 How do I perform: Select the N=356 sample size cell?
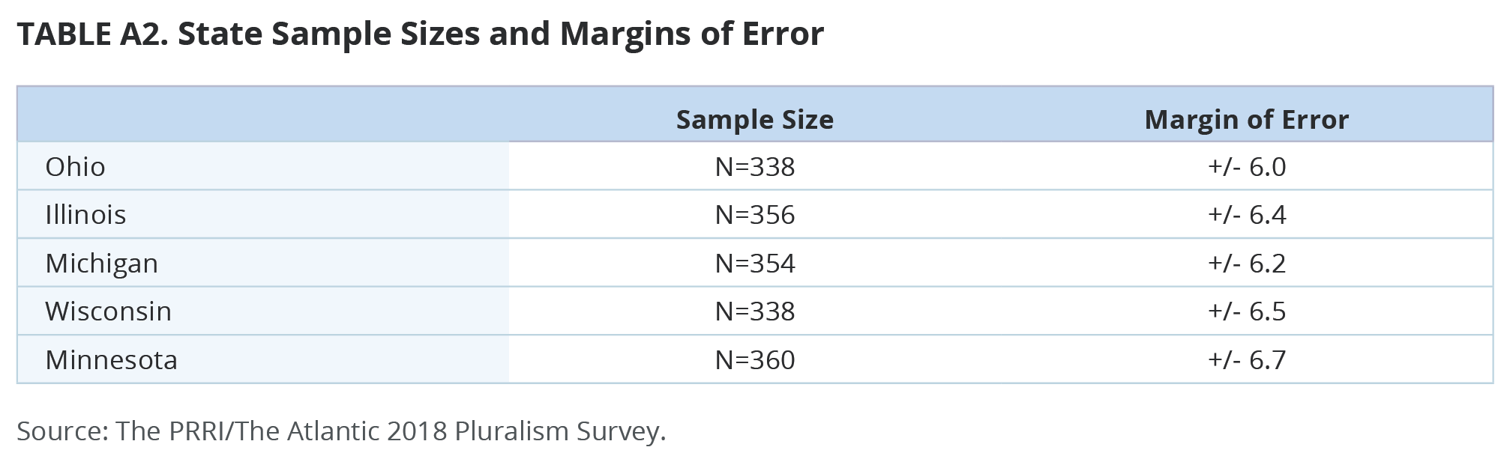[754, 215]
